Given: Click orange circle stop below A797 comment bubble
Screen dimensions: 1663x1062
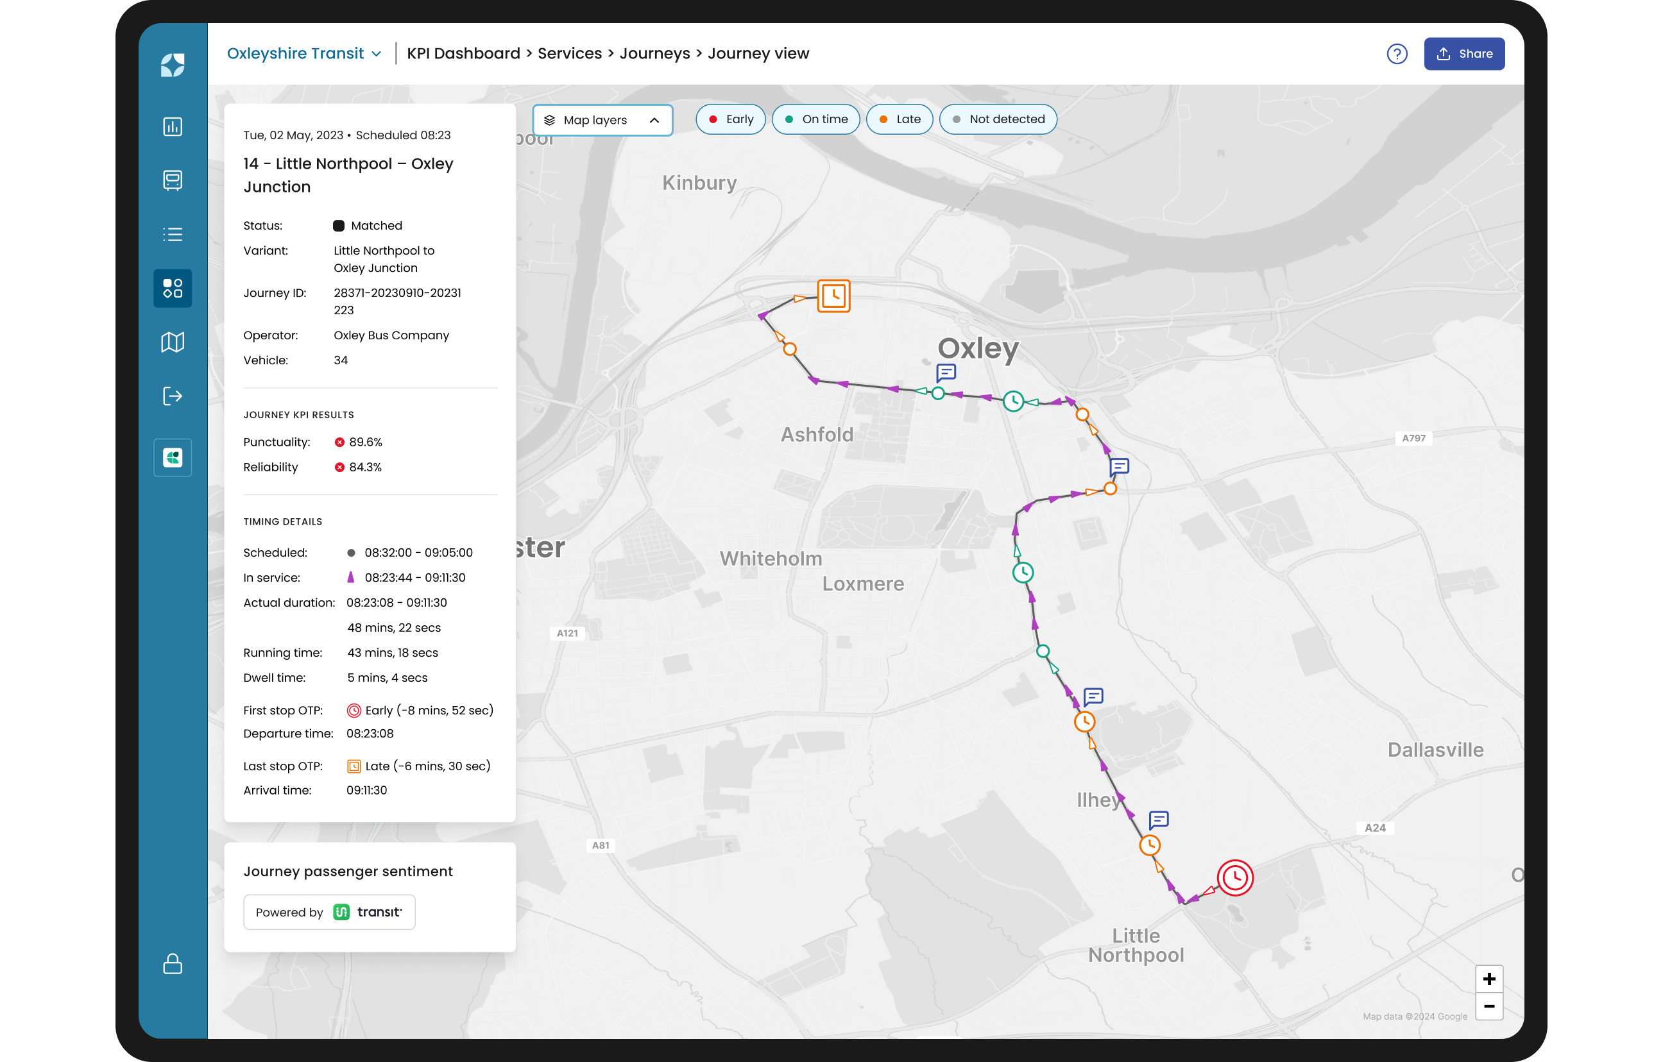Looking at the screenshot, I should pos(1110,489).
